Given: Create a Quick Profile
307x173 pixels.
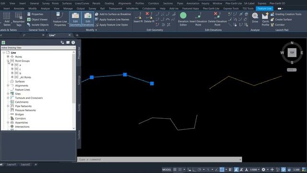Looking at the screenshot, I should click(265, 19).
